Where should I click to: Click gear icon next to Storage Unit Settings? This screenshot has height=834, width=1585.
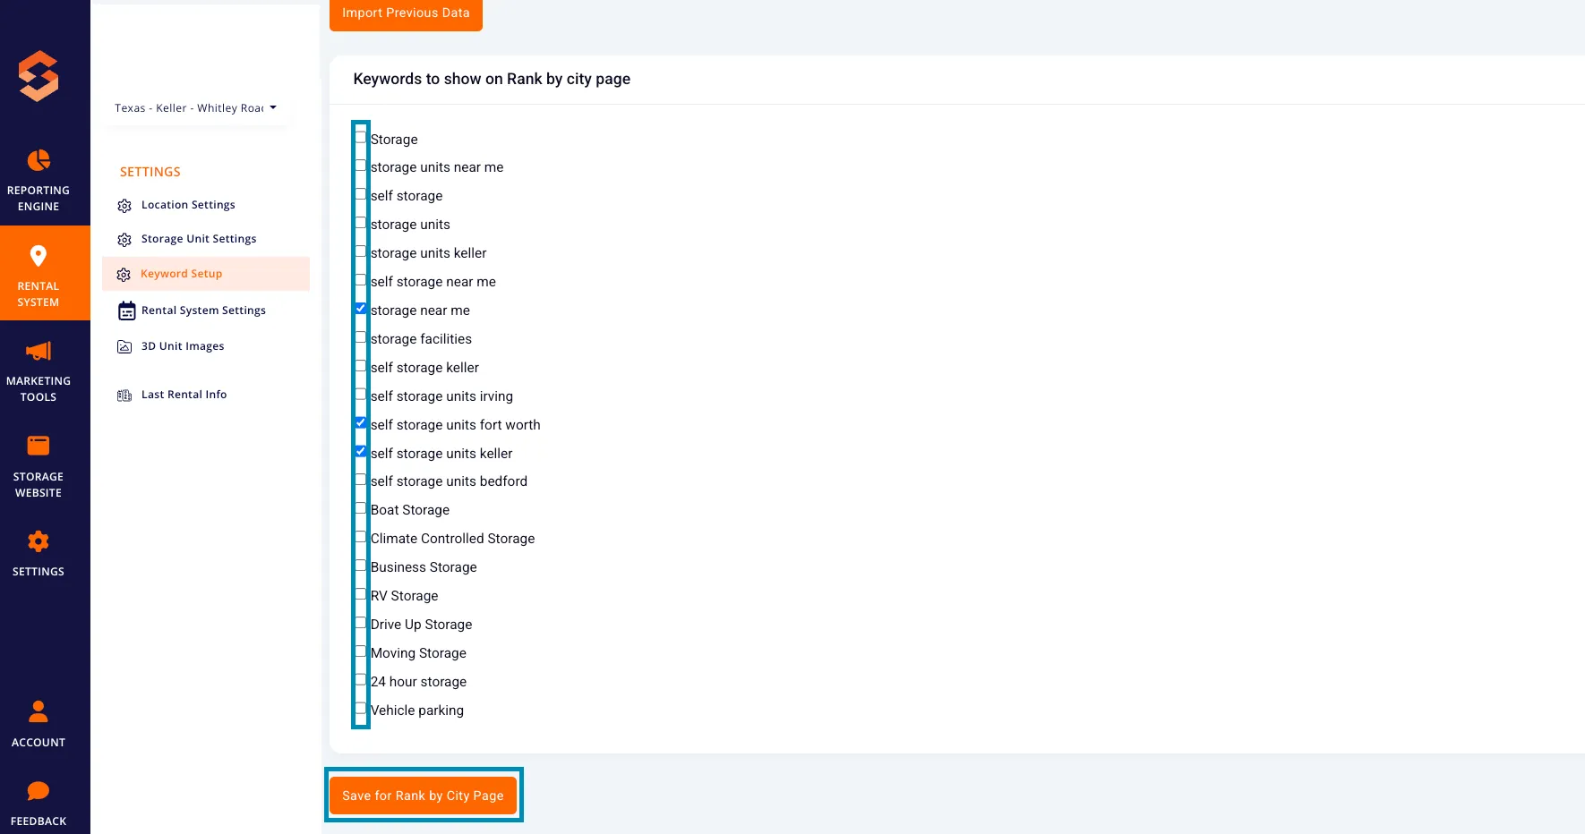click(124, 240)
